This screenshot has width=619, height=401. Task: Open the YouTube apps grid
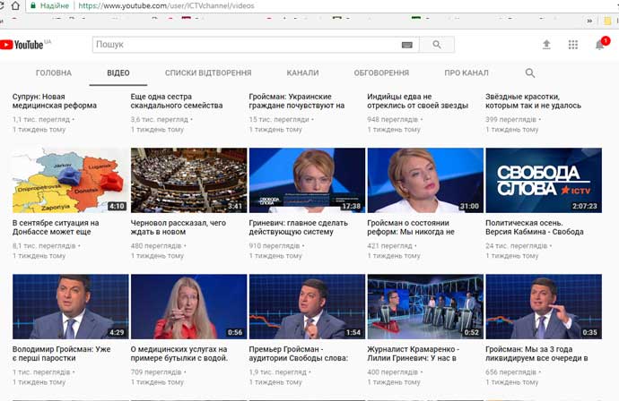click(x=573, y=45)
